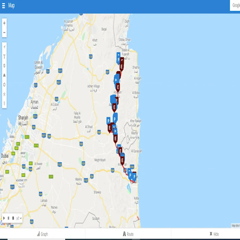The image size is (240, 240).
Task: Click the Adhen Village label
Action: pos(94,88)
